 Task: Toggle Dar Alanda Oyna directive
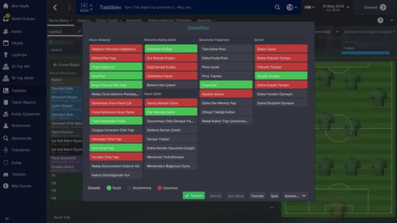(171, 112)
